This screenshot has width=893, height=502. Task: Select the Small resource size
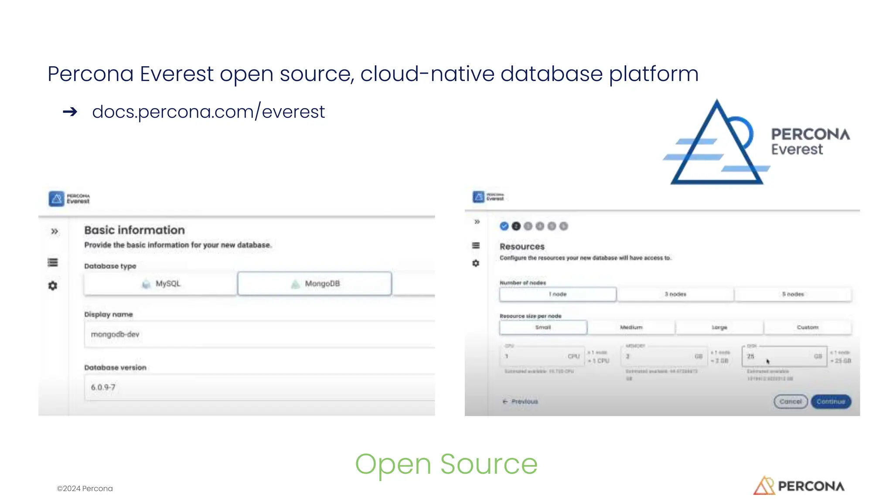[x=543, y=327]
